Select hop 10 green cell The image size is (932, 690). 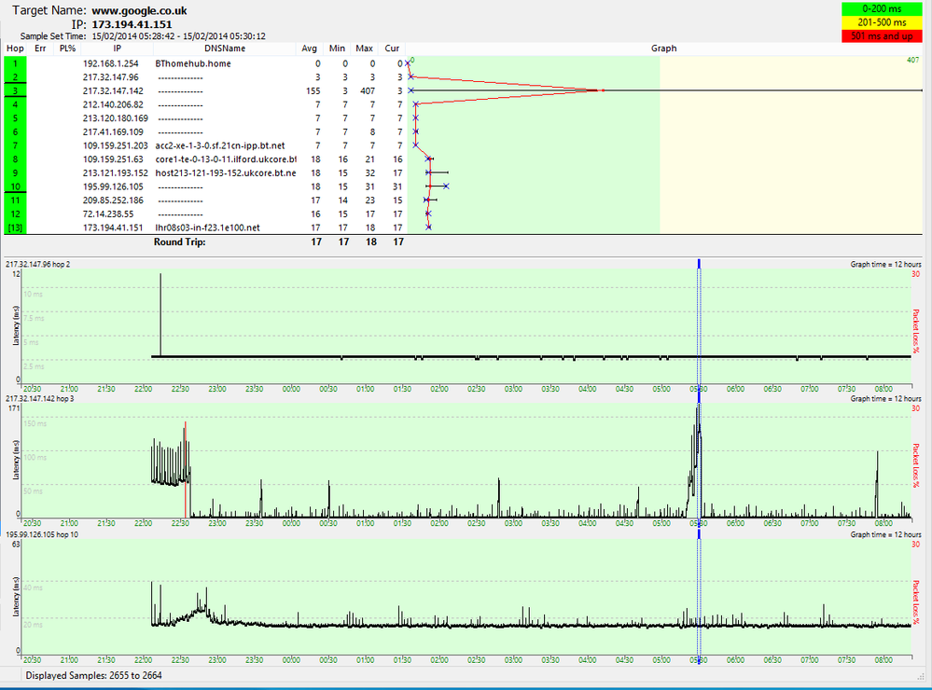tap(16, 186)
